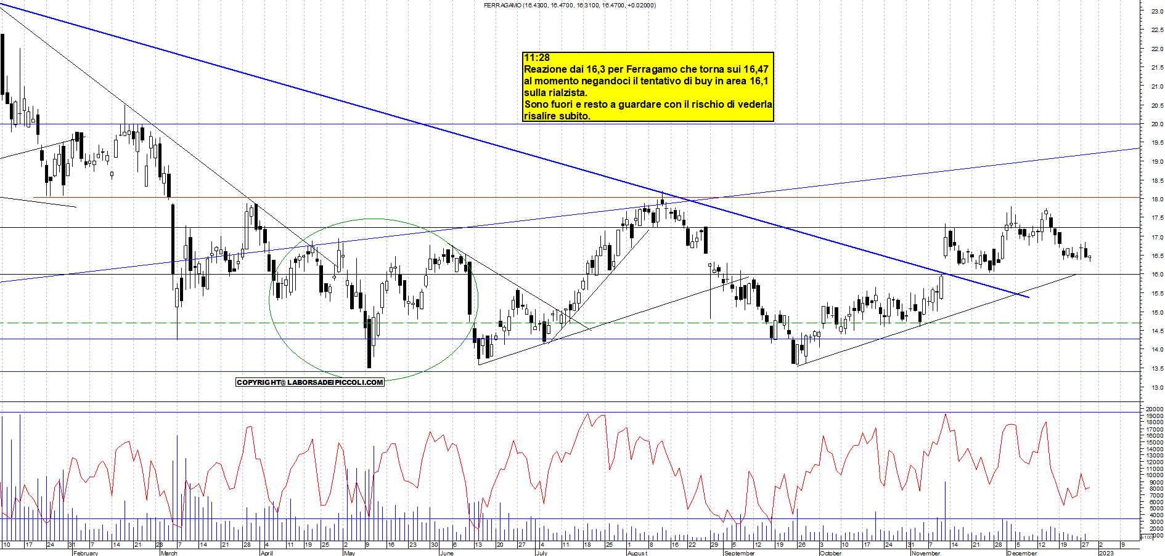Click the February month label
Image resolution: width=1165 pixels, height=556 pixels.
click(86, 553)
